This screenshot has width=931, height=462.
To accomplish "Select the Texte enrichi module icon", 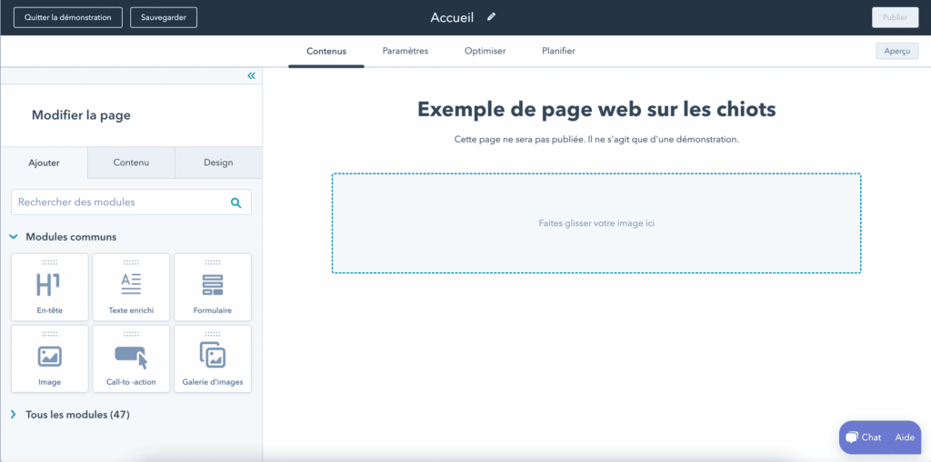I will point(131,284).
